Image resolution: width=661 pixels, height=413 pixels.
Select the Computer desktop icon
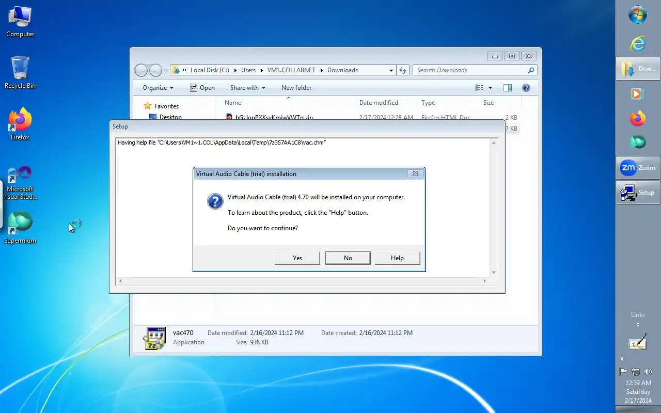pos(20,22)
